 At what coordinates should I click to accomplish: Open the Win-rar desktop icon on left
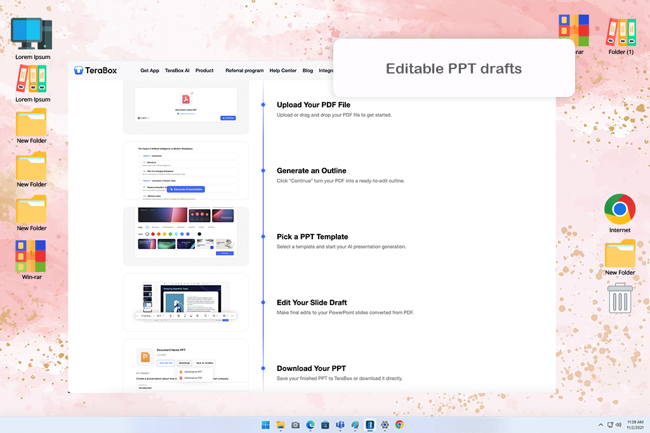pos(32,260)
